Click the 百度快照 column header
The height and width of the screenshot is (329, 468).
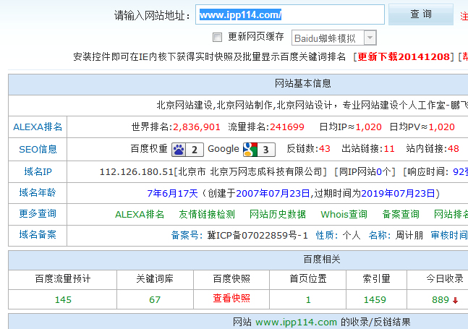[x=231, y=278]
